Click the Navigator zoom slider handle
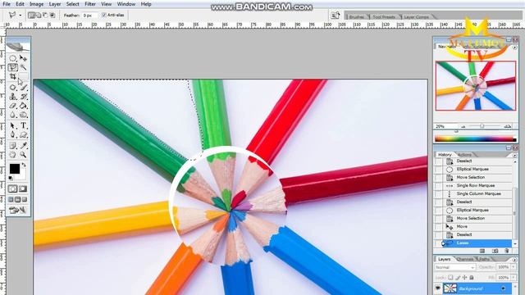Viewport: 525px width, 295px height. 482,126
